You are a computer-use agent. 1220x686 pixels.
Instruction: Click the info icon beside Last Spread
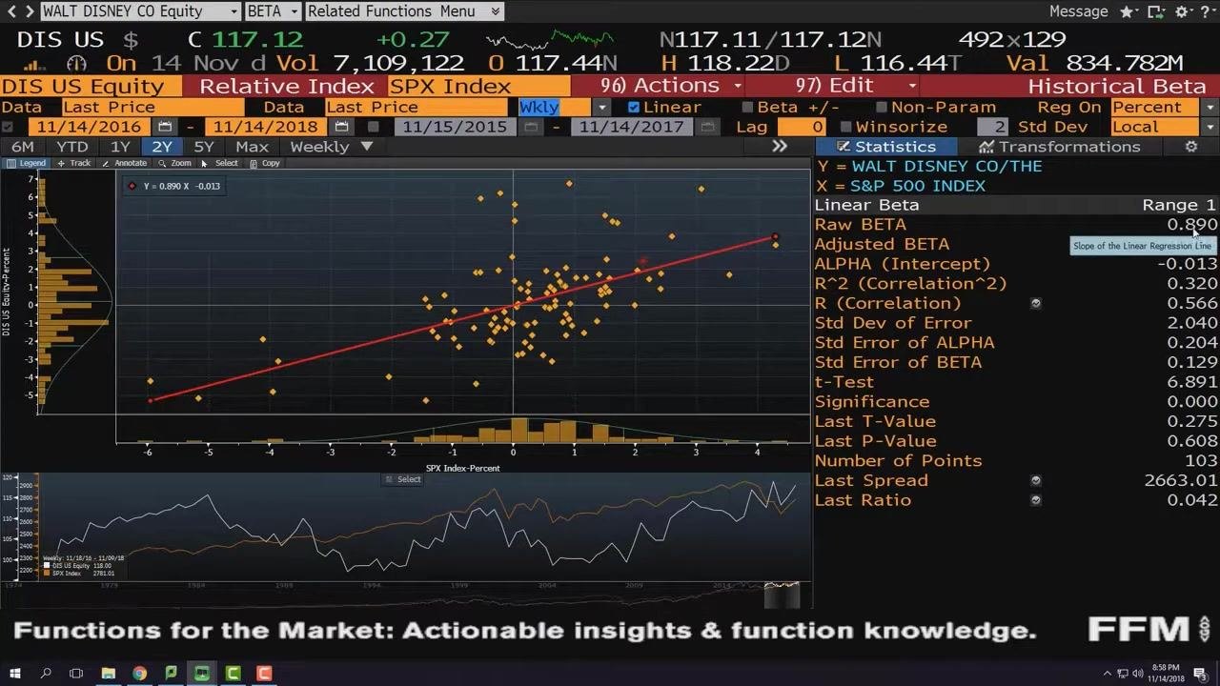1036,480
